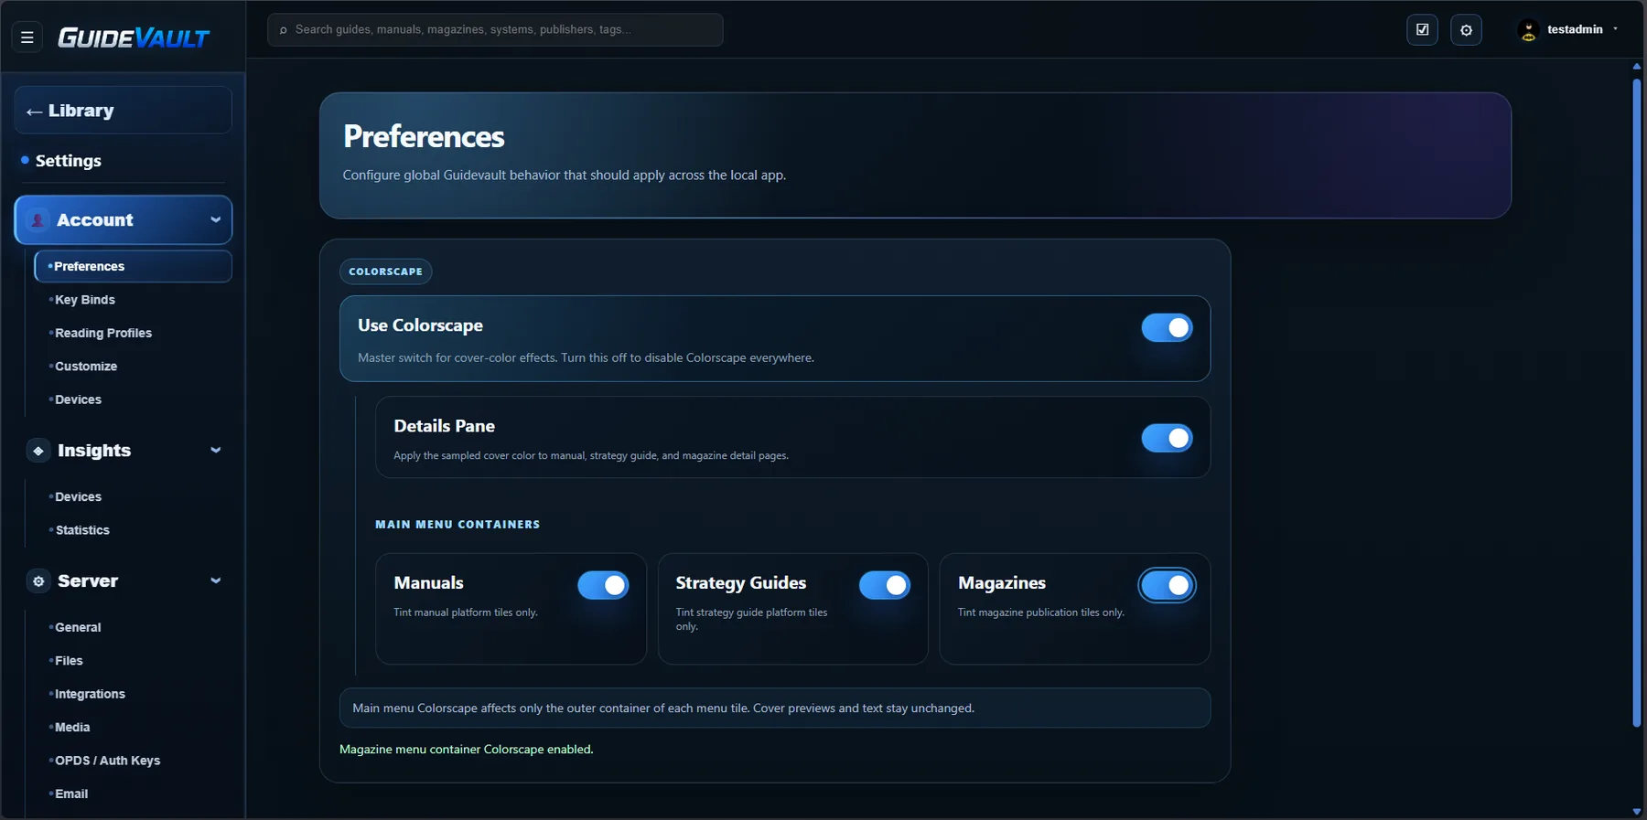This screenshot has width=1647, height=820.
Task: Click the MAIN MENU CONTAINERS label
Action: coord(457,525)
